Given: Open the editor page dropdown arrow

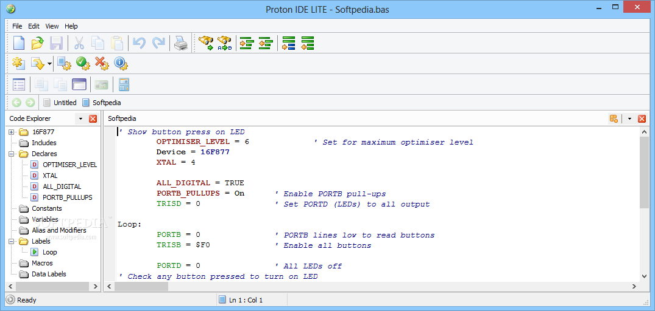Looking at the screenshot, I should pyautogui.click(x=629, y=118).
